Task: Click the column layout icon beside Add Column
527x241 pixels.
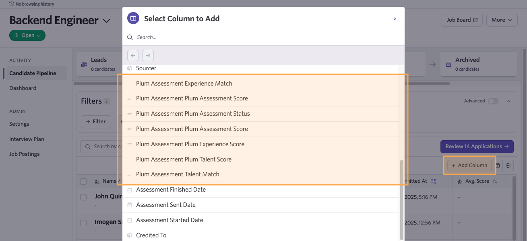Action: click(x=498, y=165)
